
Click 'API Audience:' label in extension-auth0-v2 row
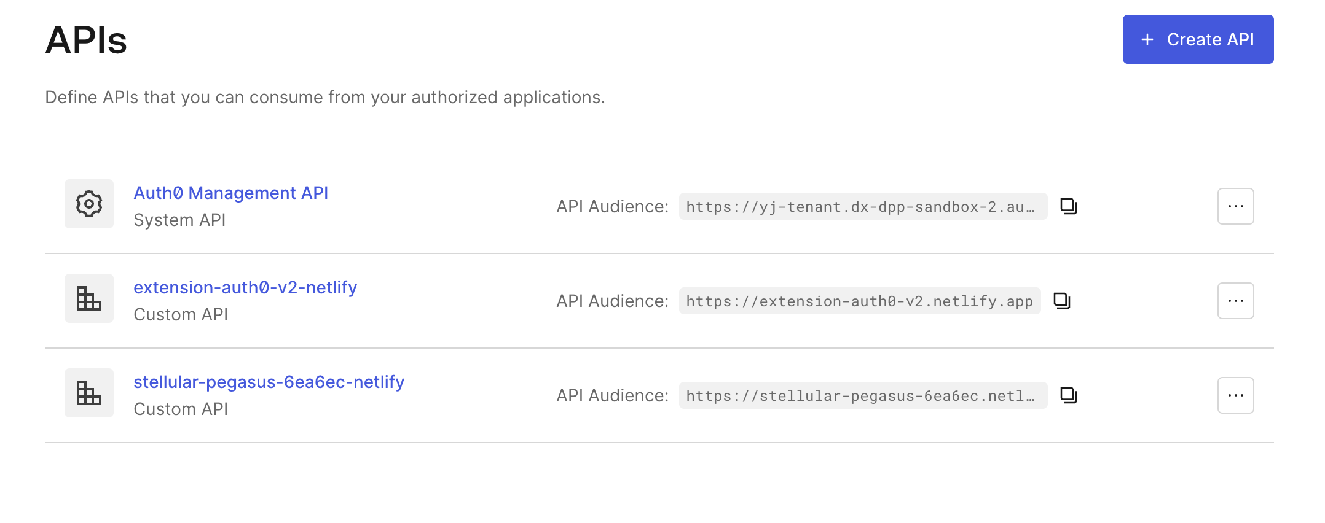click(612, 301)
